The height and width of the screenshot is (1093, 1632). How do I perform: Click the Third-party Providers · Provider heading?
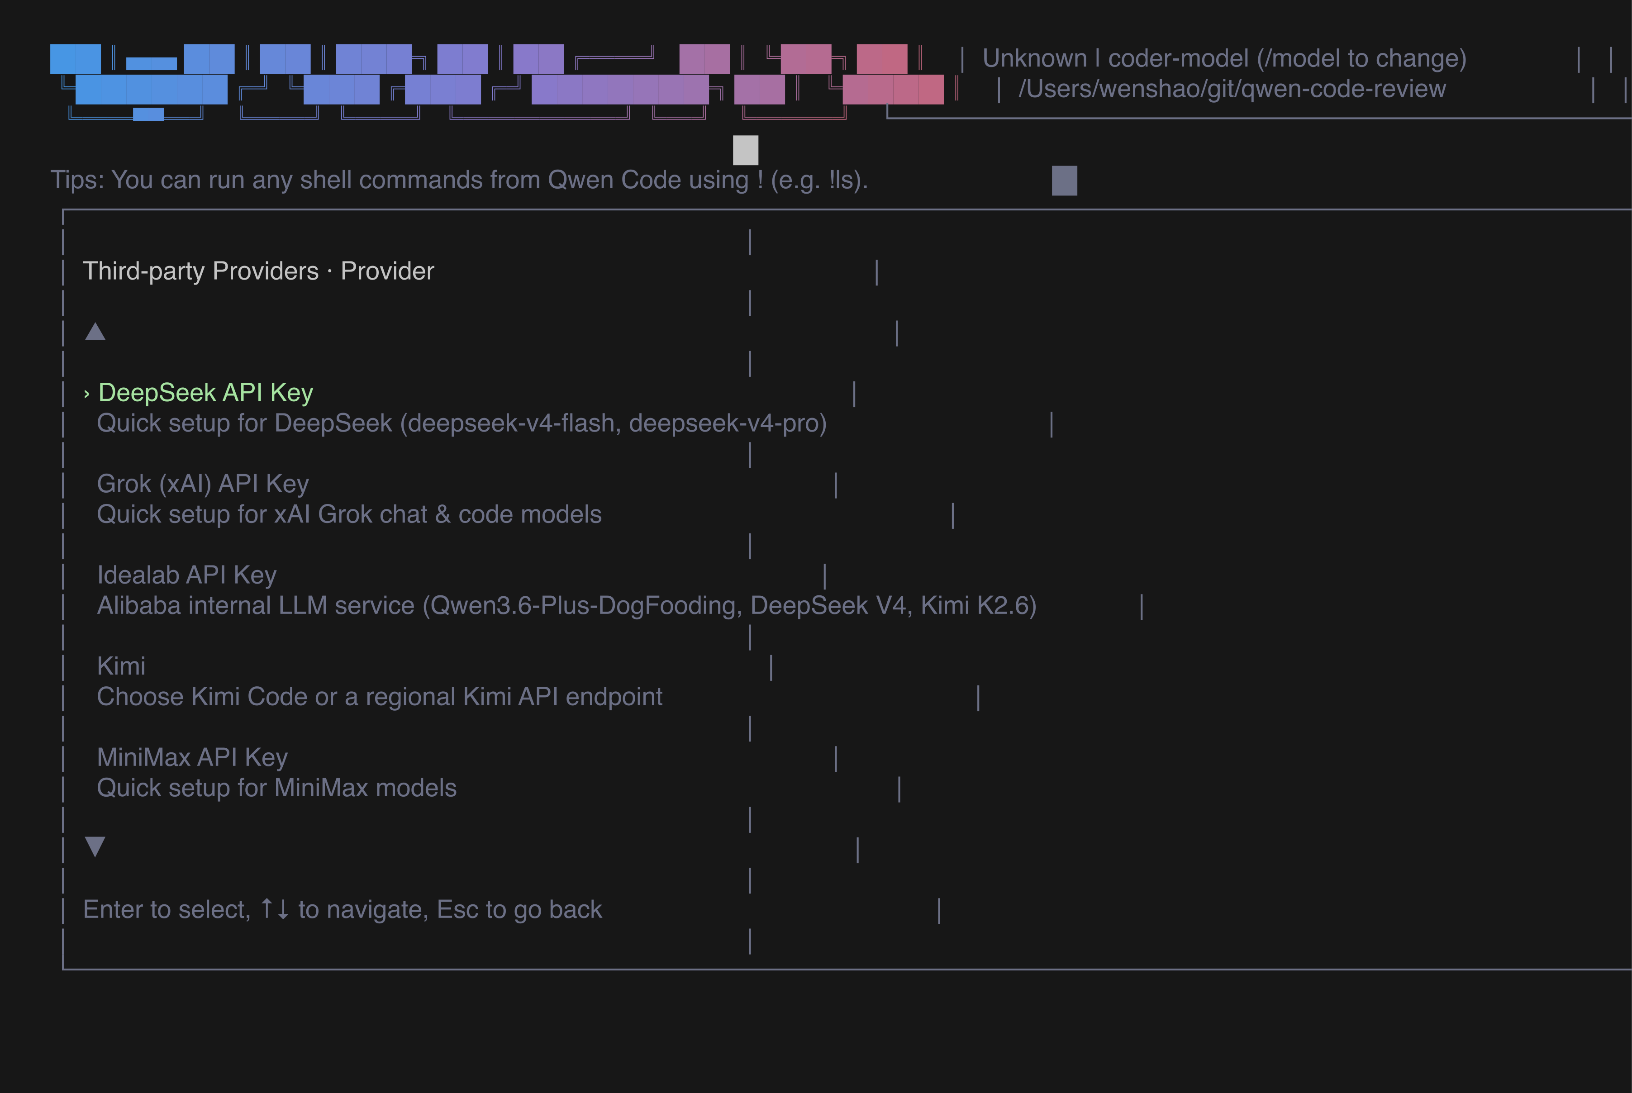pyautogui.click(x=259, y=271)
